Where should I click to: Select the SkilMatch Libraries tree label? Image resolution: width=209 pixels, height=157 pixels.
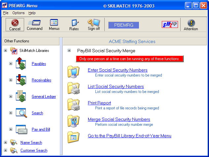[34, 51]
